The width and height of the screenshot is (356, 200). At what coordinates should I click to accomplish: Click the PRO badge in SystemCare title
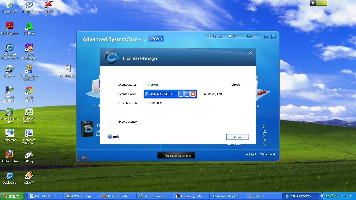pos(156,39)
